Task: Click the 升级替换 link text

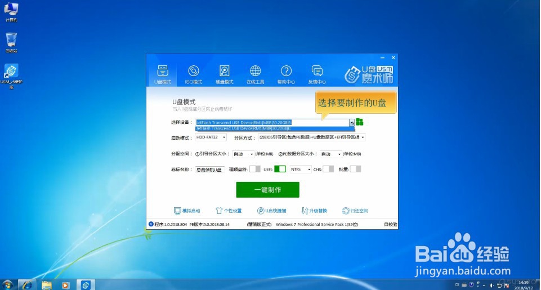Action: [x=318, y=211]
